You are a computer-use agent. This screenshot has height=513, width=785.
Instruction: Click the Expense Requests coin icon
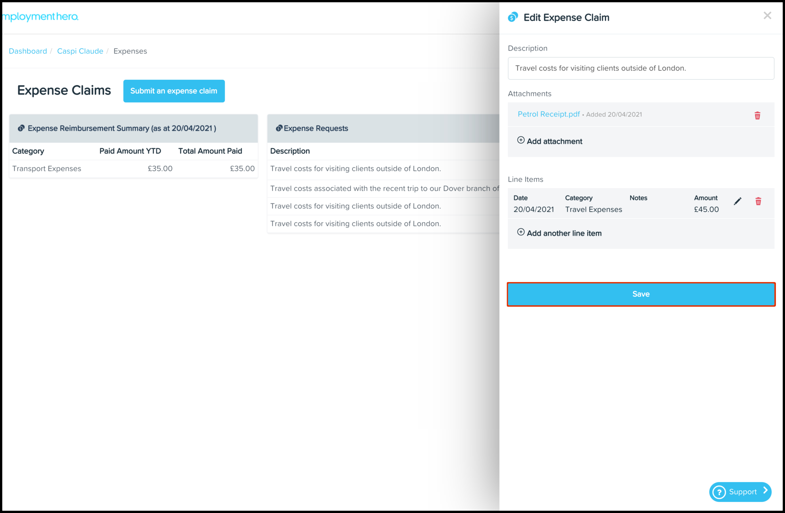click(279, 128)
